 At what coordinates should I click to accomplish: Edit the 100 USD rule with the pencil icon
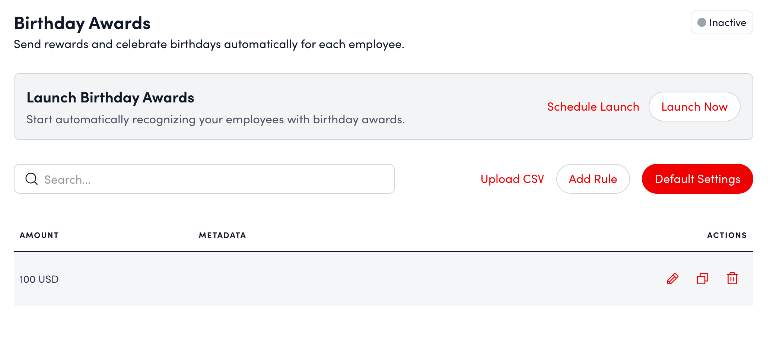[x=672, y=279]
